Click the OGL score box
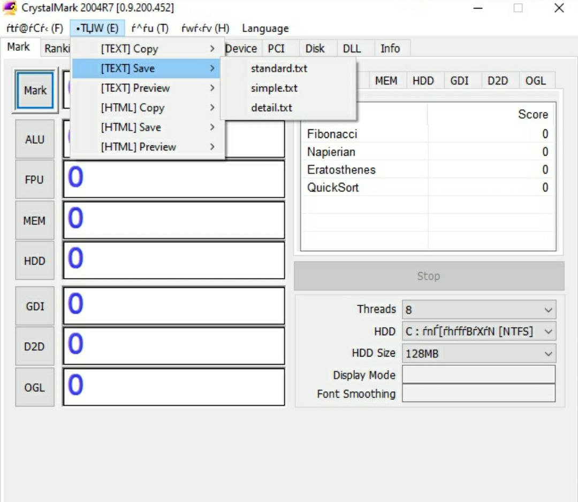The image size is (578, 502). [174, 387]
